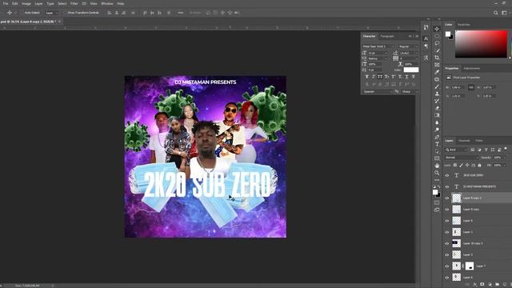Open the Auto-Select Layer dropdown
512x288 pixels.
click(51, 13)
